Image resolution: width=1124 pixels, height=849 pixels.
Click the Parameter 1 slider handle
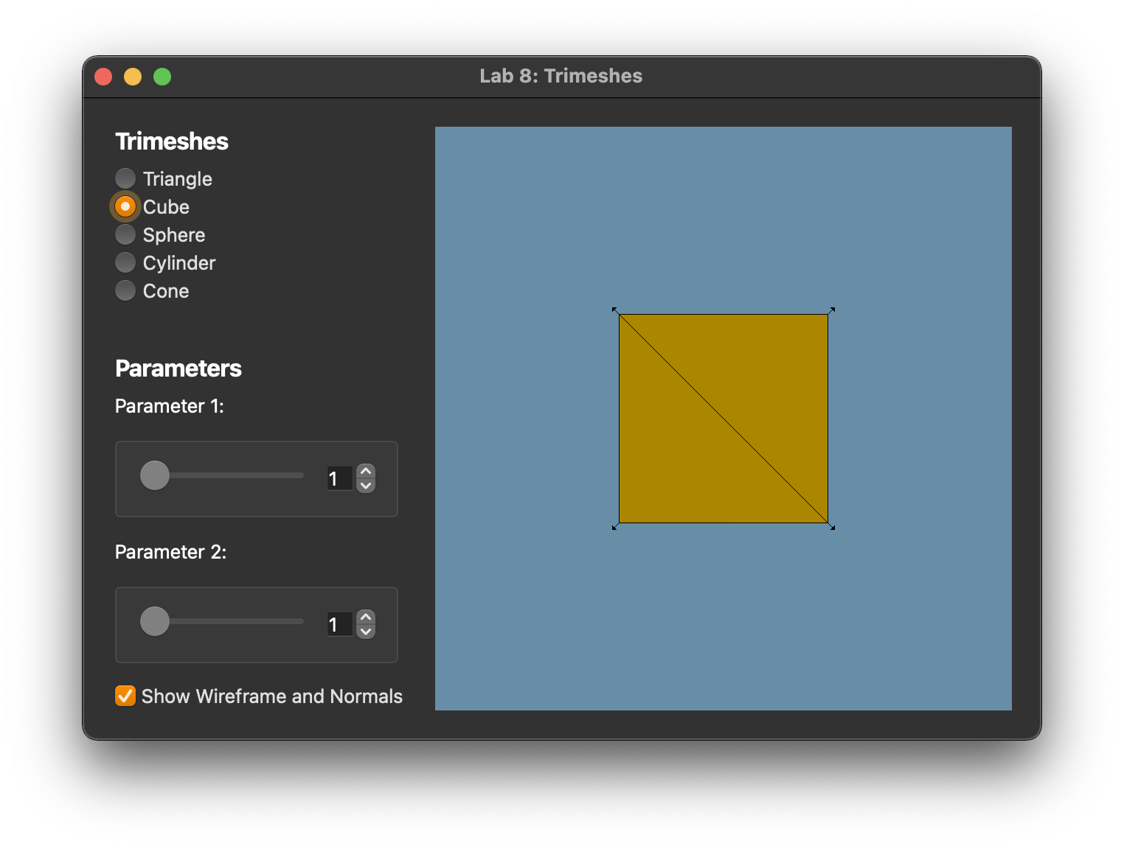(155, 475)
